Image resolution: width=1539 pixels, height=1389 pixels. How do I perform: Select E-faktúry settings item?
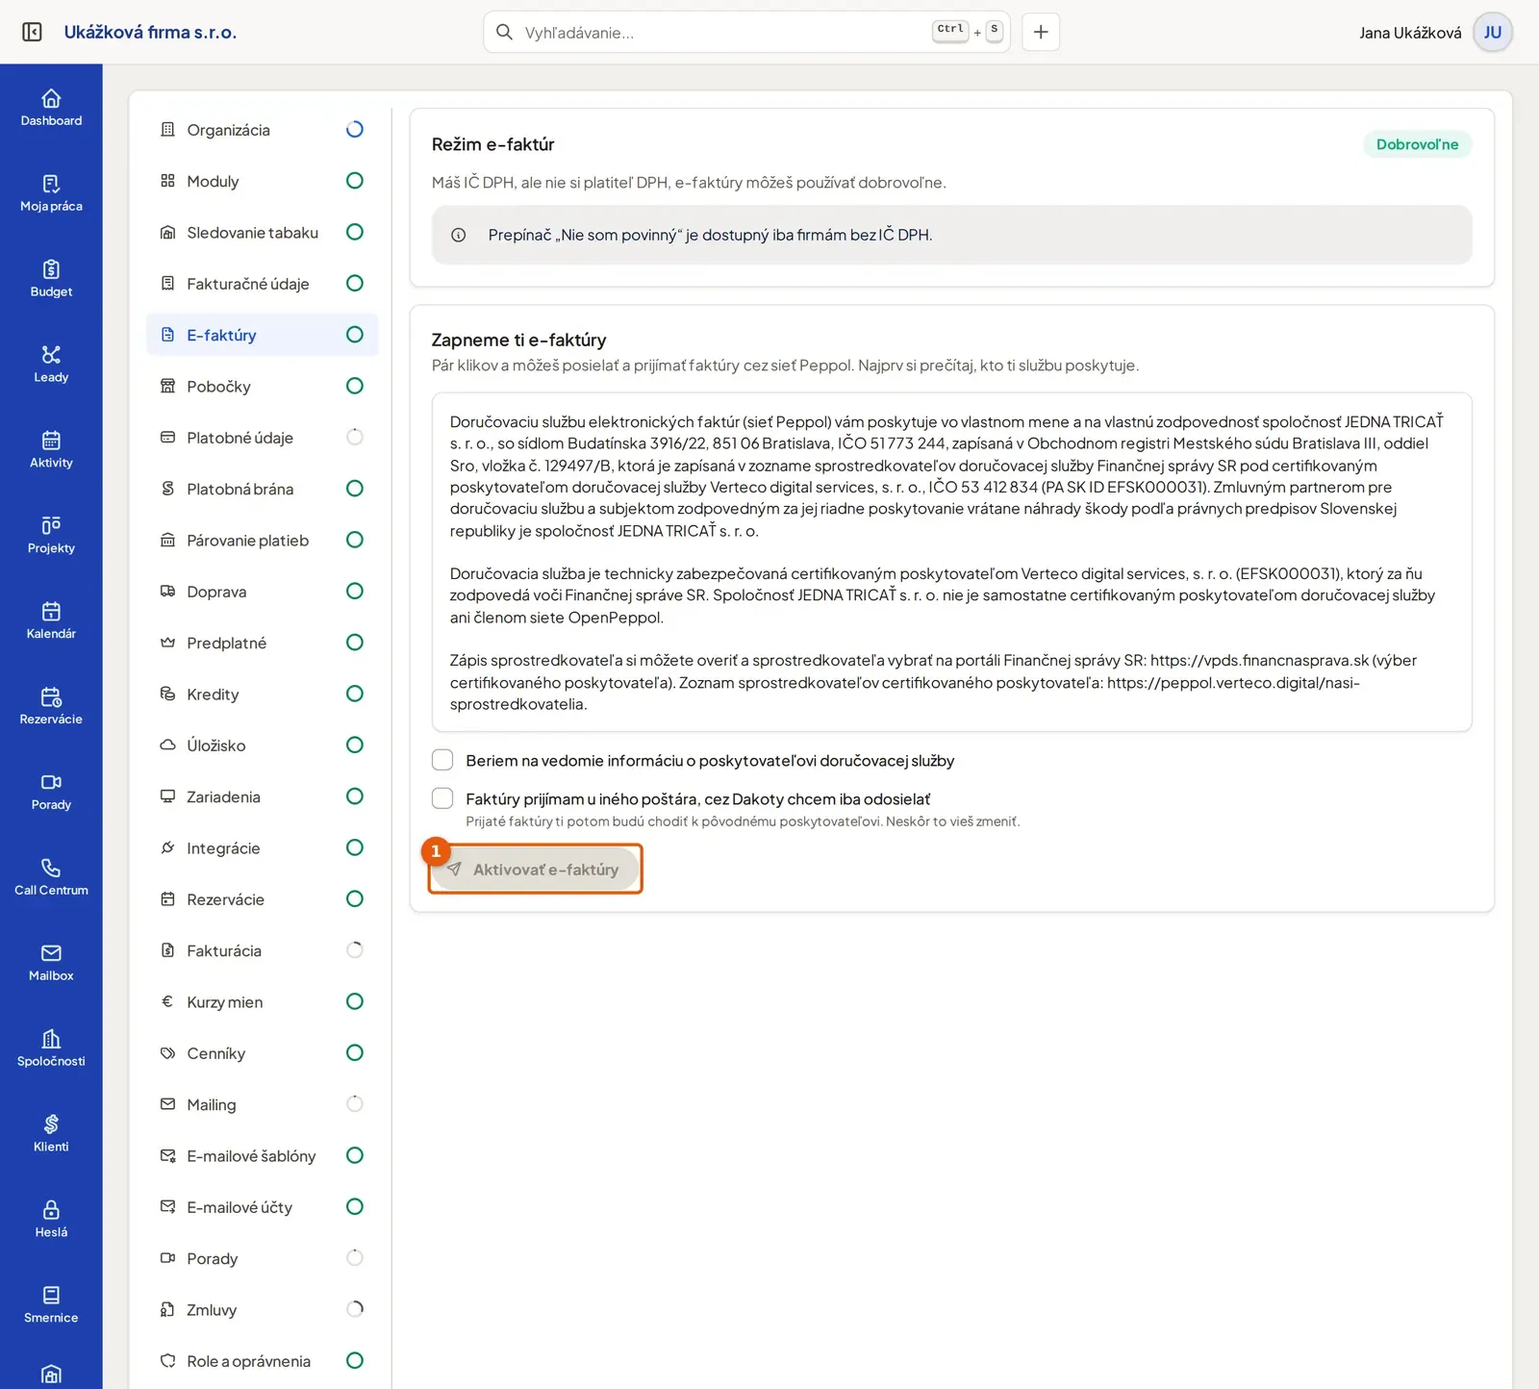262,335
